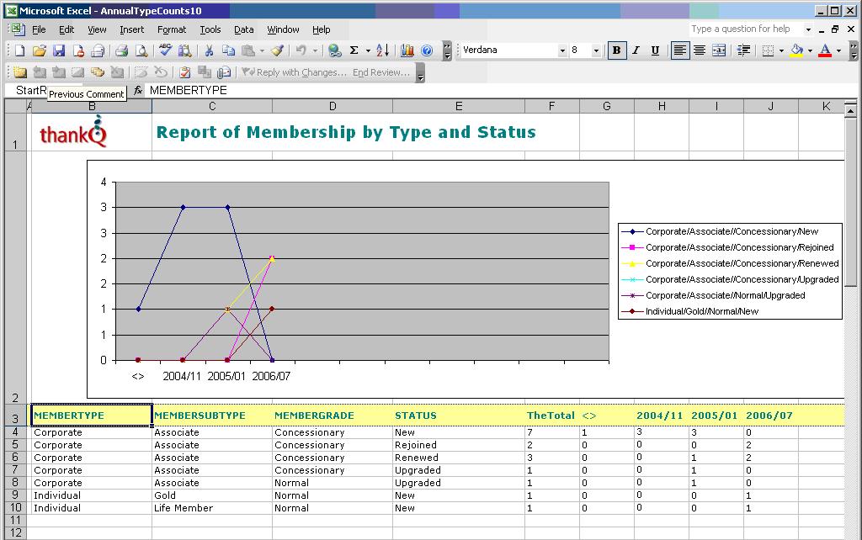
Task: Select column header D
Action: [333, 107]
